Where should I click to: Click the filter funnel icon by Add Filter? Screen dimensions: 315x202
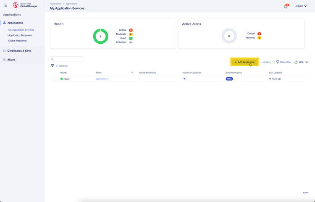(x=52, y=66)
